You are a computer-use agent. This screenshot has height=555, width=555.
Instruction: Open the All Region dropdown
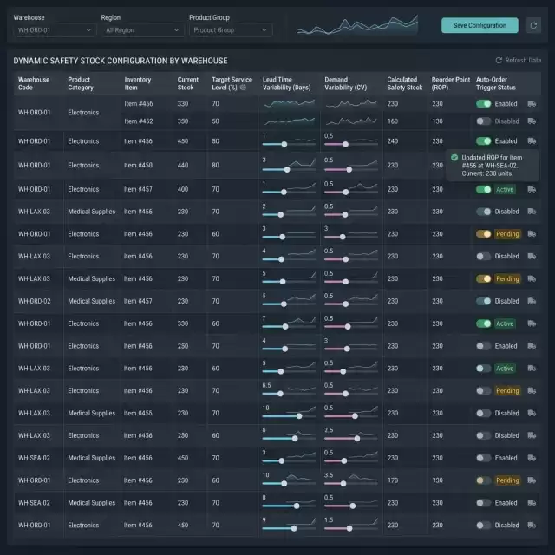coord(142,30)
